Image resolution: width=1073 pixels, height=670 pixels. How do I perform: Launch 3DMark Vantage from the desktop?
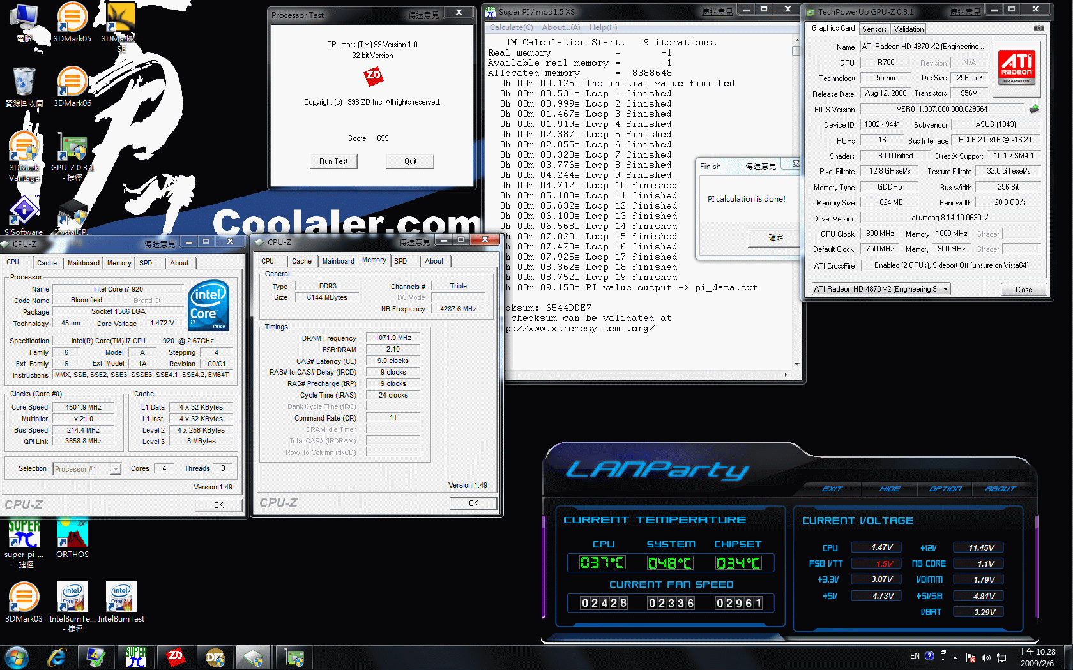click(24, 157)
